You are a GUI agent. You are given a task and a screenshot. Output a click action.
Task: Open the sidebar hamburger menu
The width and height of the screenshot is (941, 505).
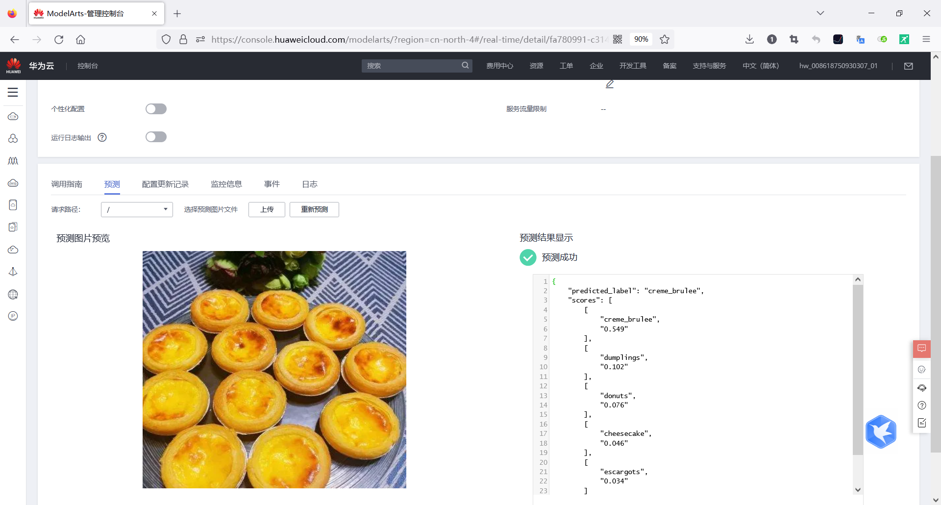tap(13, 92)
